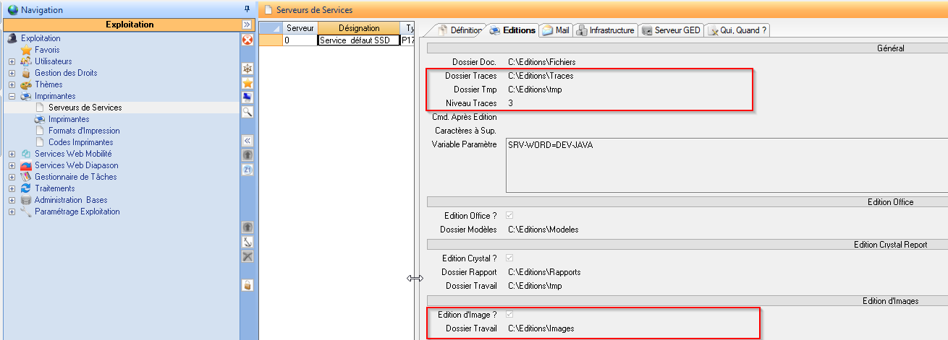948x340 pixels.
Task: Click the yellow star favorites icon in the side toolbar
Action: pyautogui.click(x=247, y=83)
